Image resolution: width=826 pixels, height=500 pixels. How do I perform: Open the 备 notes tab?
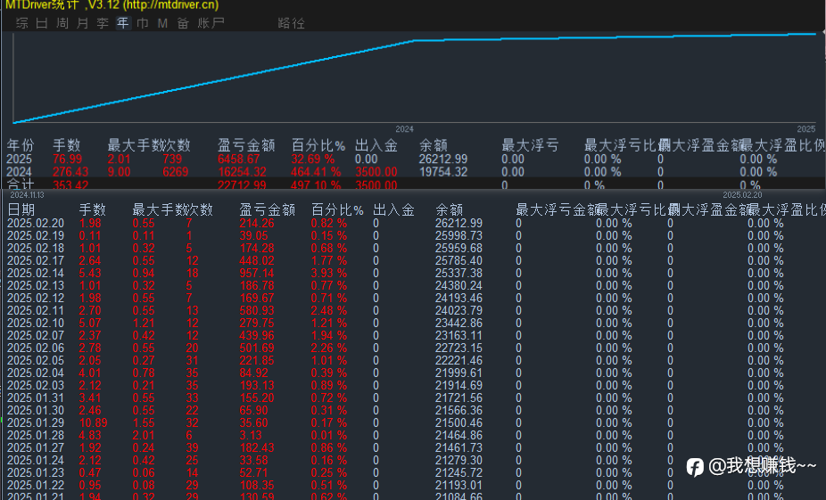[183, 23]
